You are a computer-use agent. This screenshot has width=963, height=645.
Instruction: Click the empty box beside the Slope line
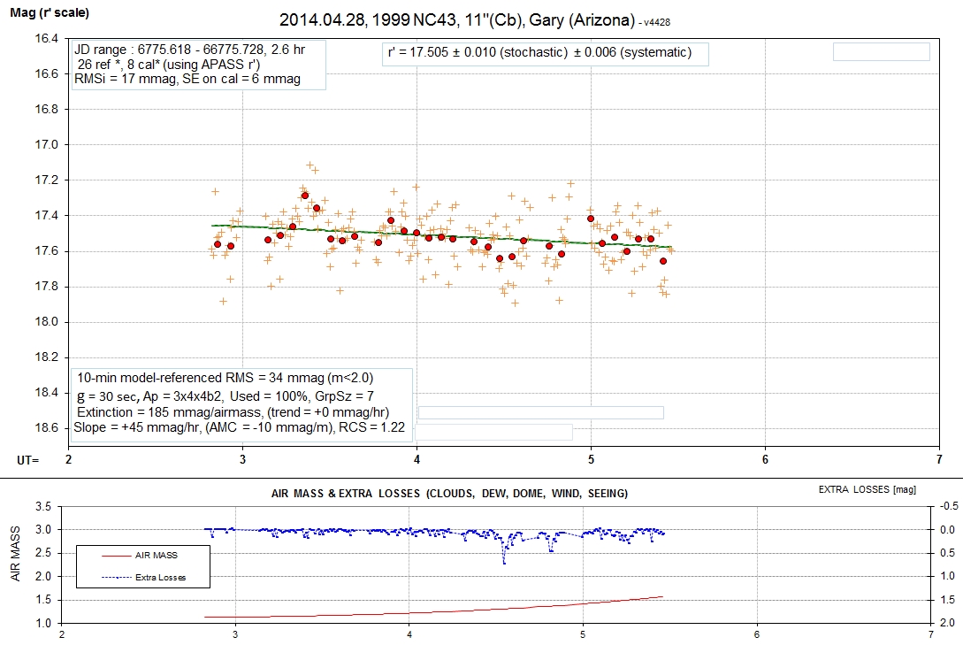(x=493, y=433)
